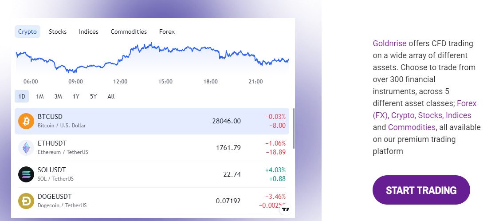
Task: Click the Bitcoin coin icon
Action: [26, 121]
